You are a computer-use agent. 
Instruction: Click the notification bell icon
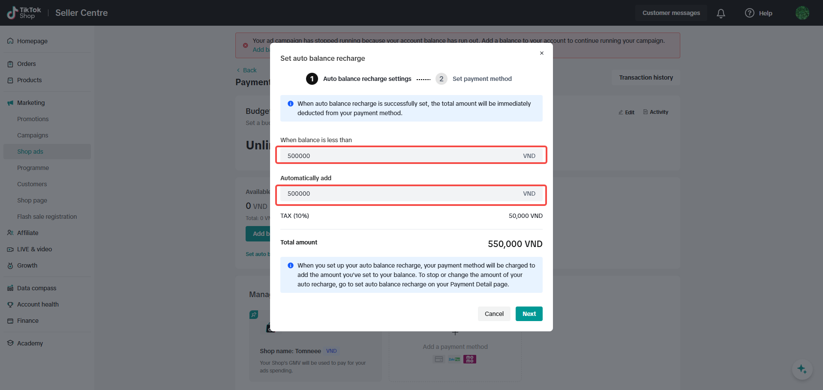pyautogui.click(x=721, y=13)
